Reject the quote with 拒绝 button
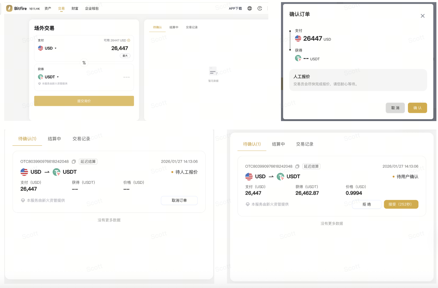Viewport: 438px width, 288px height. coord(366,204)
